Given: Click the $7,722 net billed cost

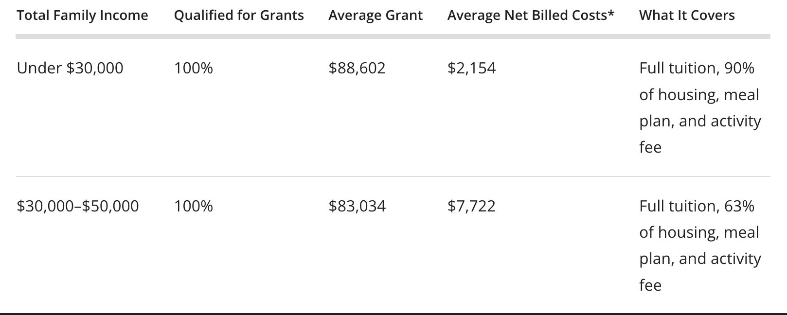Looking at the screenshot, I should click(x=471, y=206).
